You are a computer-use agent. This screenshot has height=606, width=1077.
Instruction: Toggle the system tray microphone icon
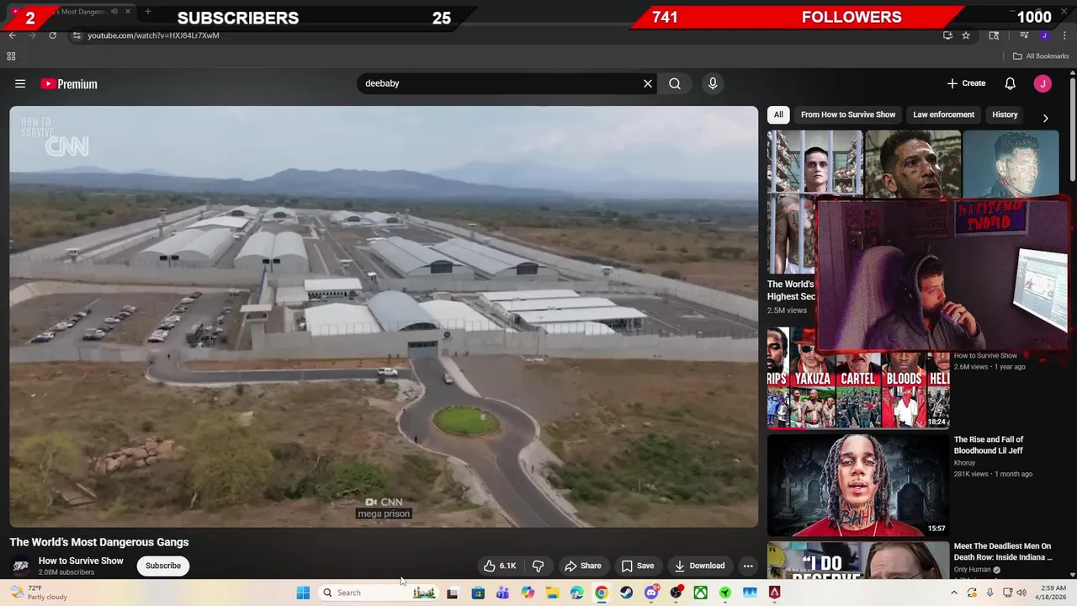pos(989,593)
